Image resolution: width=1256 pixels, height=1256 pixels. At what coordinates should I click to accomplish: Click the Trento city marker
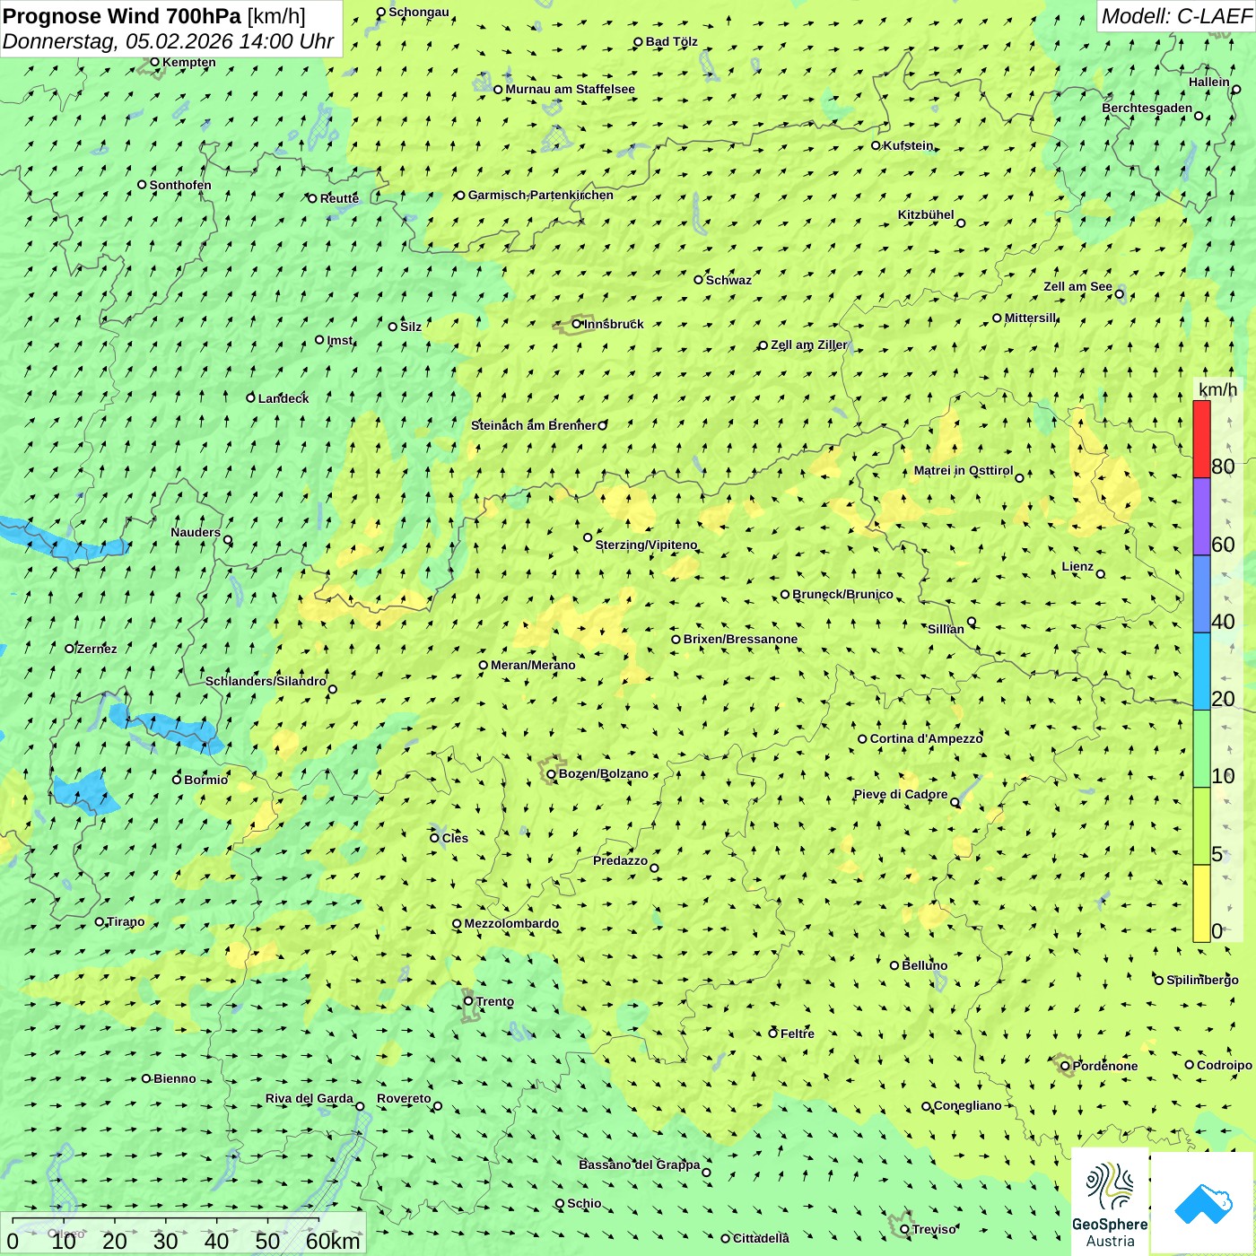pos(468,1001)
